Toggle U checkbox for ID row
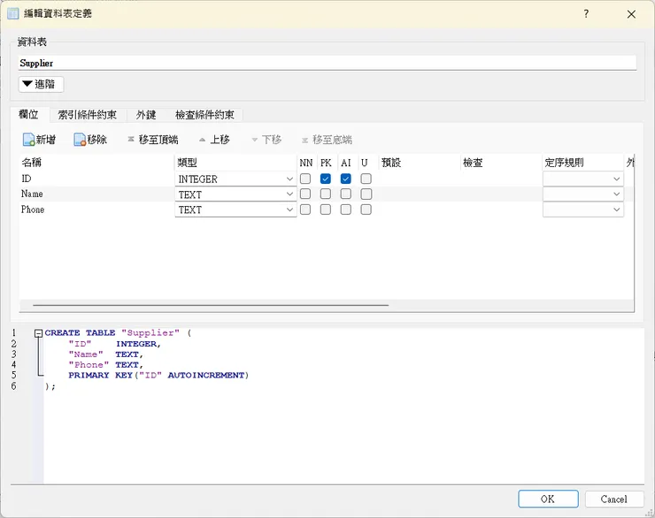This screenshot has width=655, height=518. 366,179
